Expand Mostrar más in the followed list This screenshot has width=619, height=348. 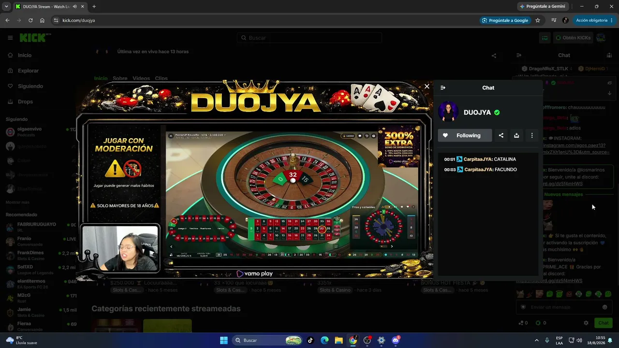(17, 202)
